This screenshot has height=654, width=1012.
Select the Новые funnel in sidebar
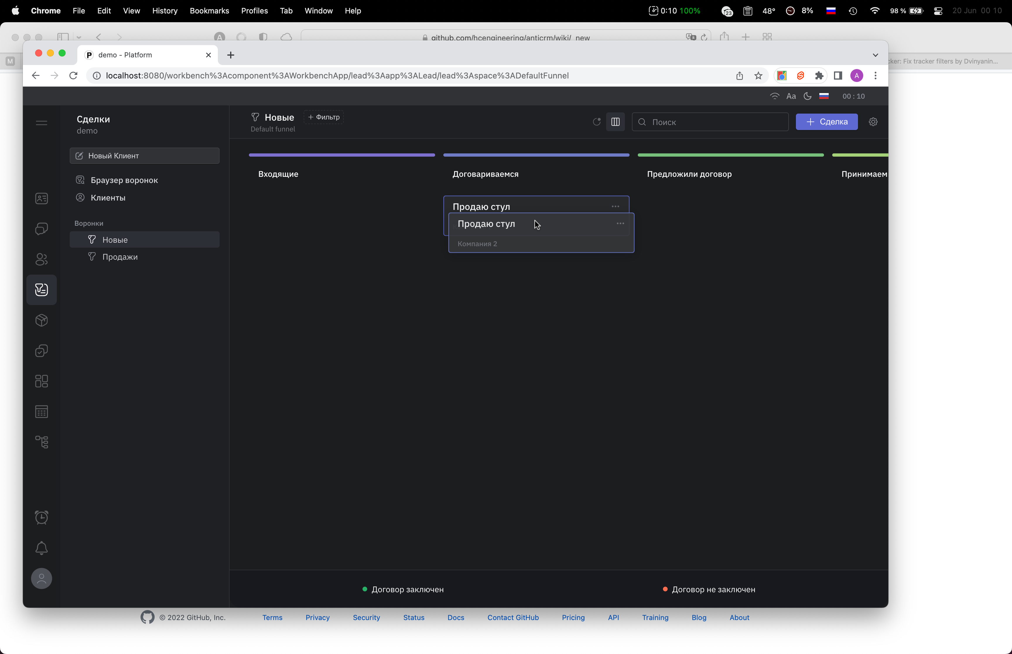coord(144,239)
